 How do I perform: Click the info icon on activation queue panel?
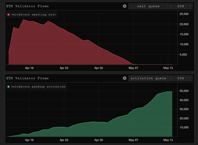(x=125, y=78)
